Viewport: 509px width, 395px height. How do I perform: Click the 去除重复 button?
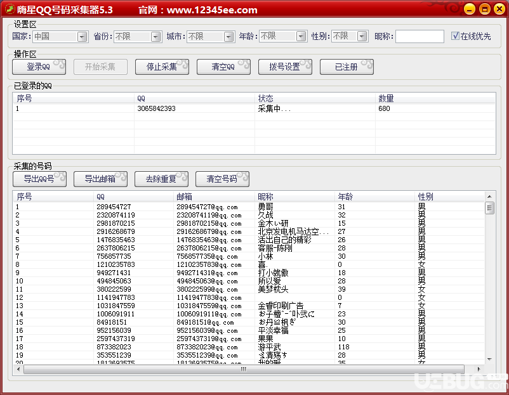(161, 179)
